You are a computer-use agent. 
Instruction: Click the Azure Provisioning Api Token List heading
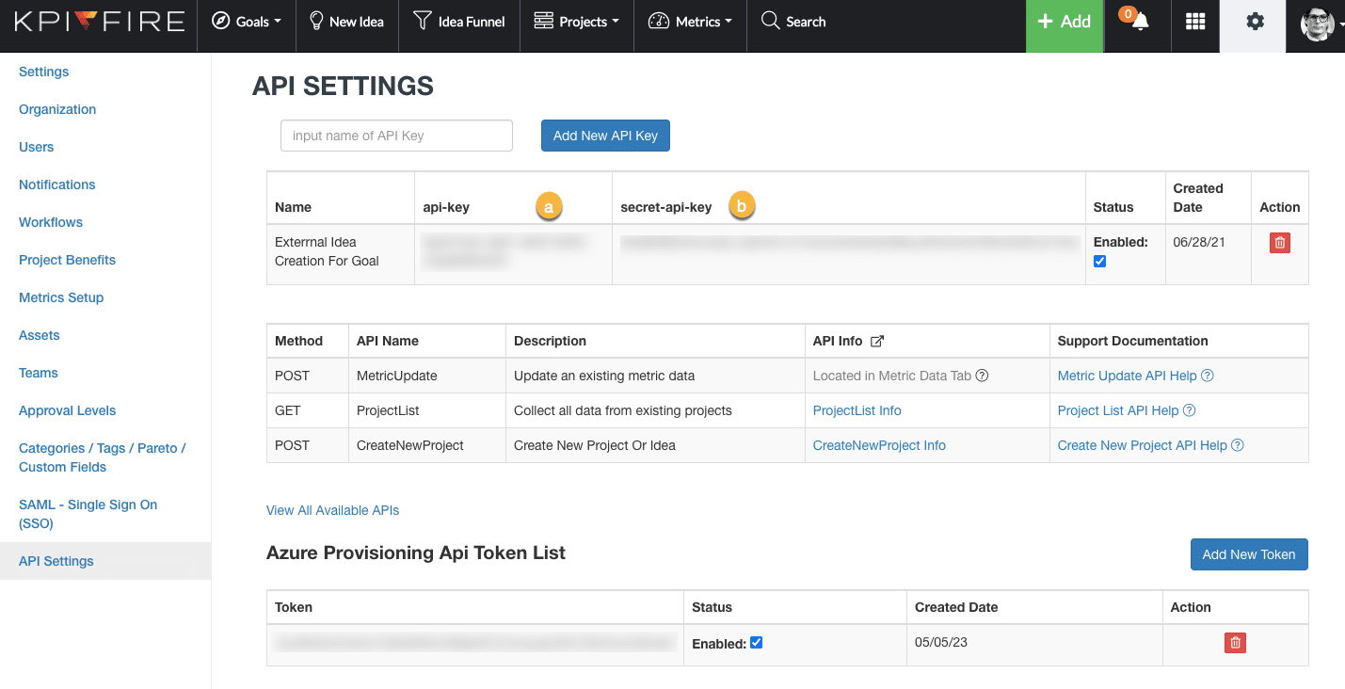[x=416, y=553]
